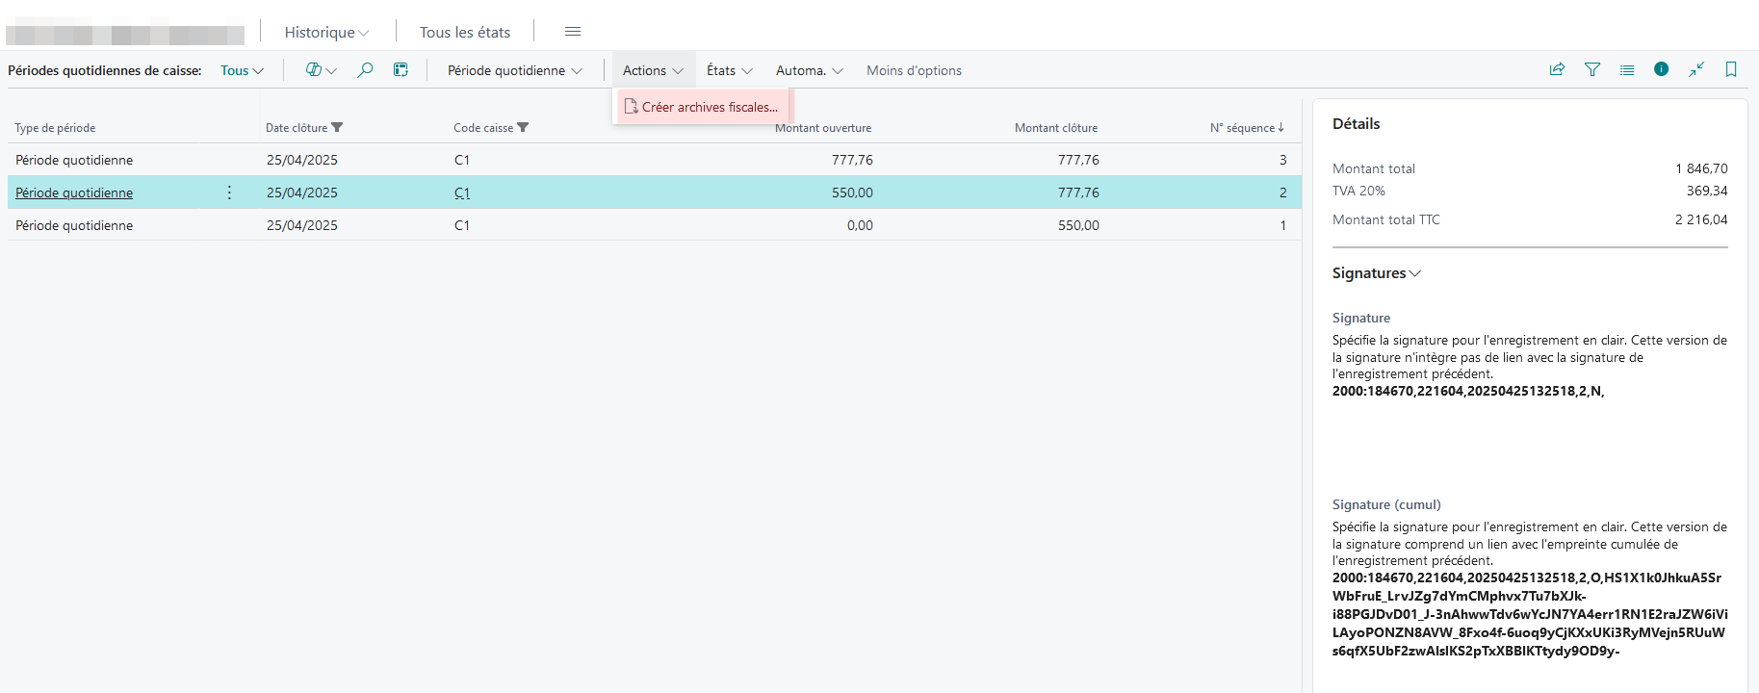The height and width of the screenshot is (693, 1759).
Task: Click the Code caisse filter funnel
Action: point(523,128)
